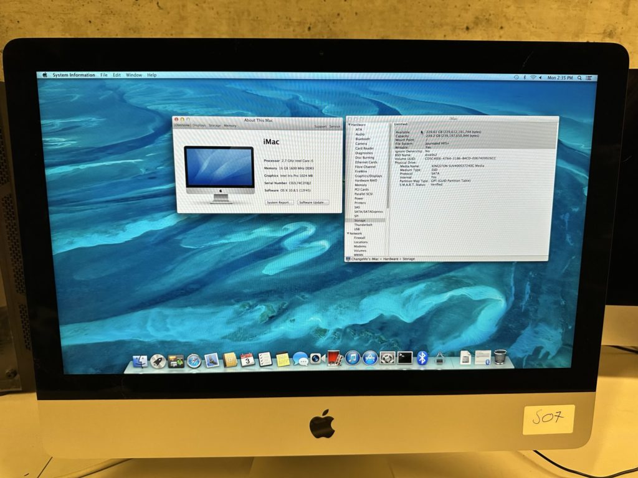Switch to the Displays tab
Screen dimensions: 638x478
199,126
